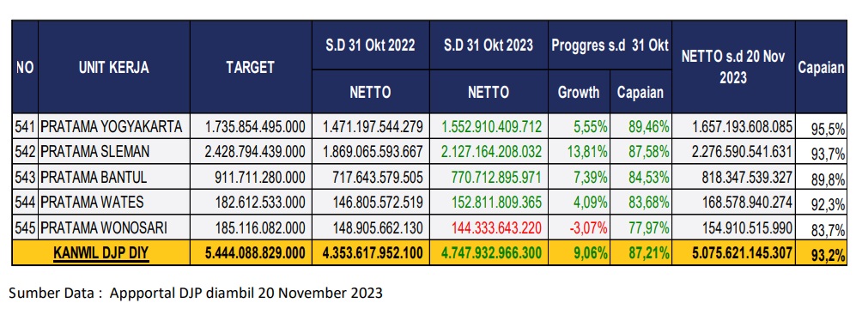Select the Growth subheader cell

[x=579, y=91]
